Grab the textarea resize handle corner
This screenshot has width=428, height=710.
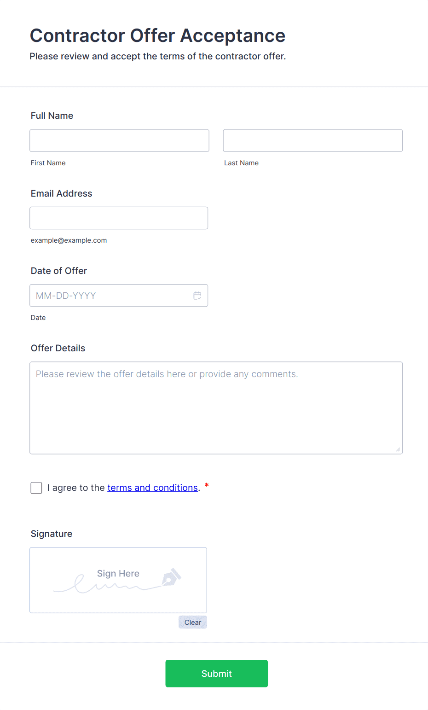point(398,449)
